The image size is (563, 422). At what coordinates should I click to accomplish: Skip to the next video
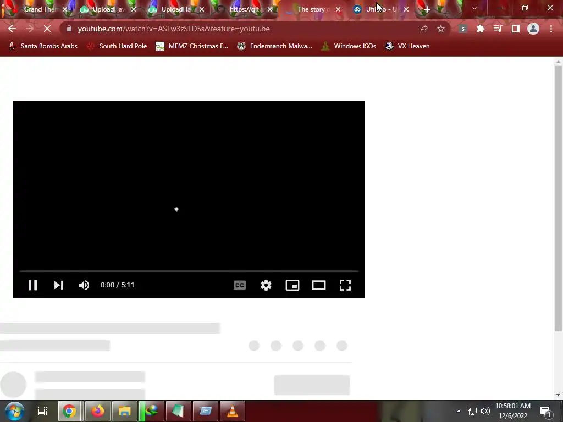58,285
